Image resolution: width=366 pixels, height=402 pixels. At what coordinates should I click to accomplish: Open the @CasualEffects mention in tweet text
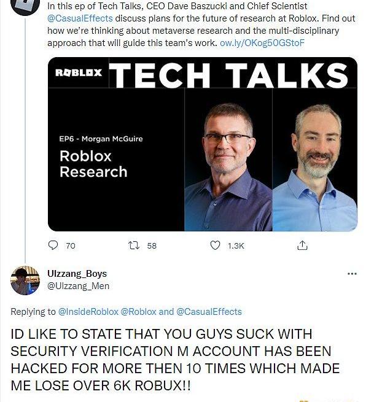click(x=80, y=18)
